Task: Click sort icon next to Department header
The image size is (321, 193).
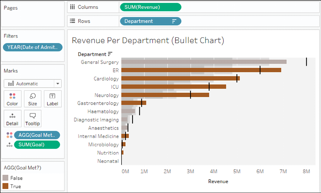Action: pos(110,54)
